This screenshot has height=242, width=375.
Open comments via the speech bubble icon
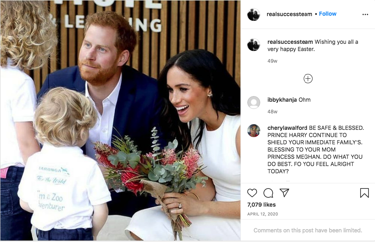click(x=268, y=193)
